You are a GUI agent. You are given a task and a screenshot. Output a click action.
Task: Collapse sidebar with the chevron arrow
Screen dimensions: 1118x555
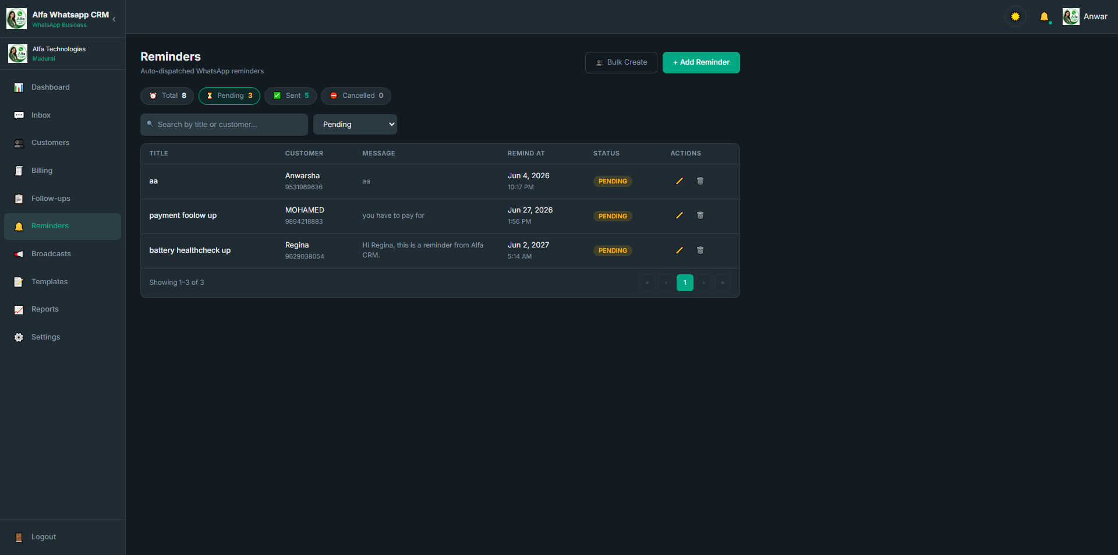[114, 19]
